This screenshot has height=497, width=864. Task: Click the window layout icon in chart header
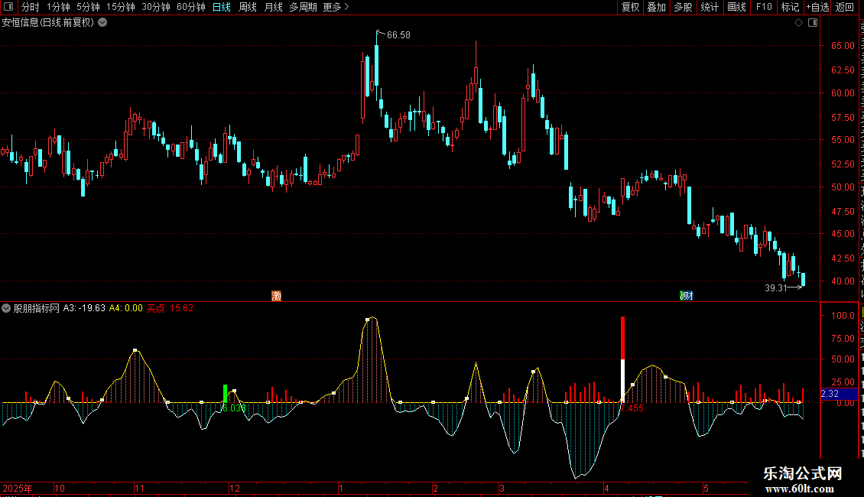pos(813,23)
